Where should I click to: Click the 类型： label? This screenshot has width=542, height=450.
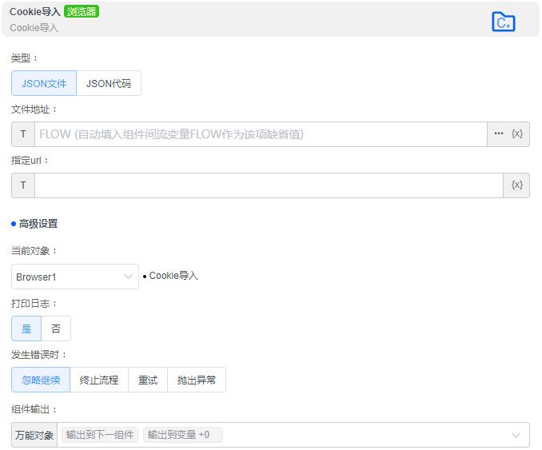tap(24, 58)
